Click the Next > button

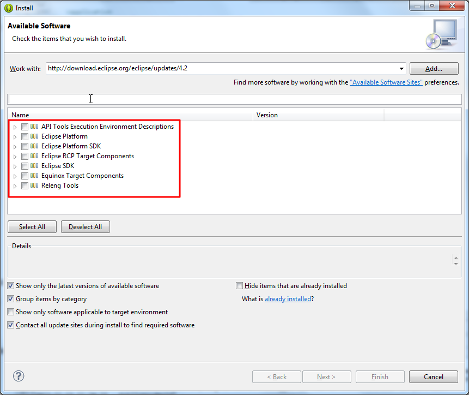point(326,377)
